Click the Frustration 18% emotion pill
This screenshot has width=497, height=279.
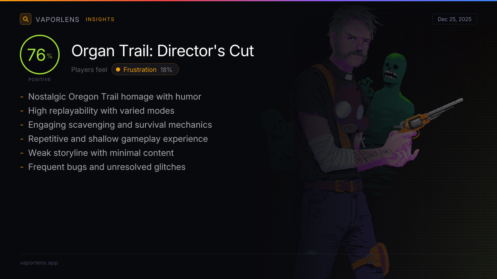tap(145, 69)
